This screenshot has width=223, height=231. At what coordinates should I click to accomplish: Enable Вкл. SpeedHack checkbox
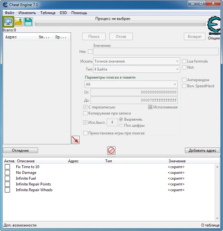point(184,86)
